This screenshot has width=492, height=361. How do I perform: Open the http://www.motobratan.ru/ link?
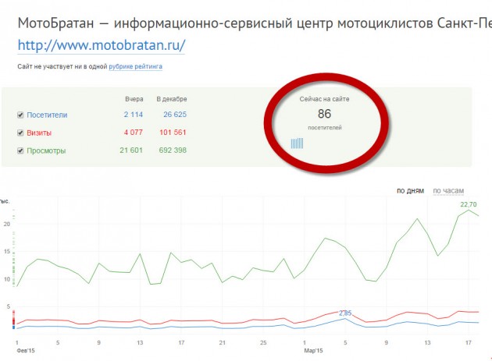click(x=101, y=45)
